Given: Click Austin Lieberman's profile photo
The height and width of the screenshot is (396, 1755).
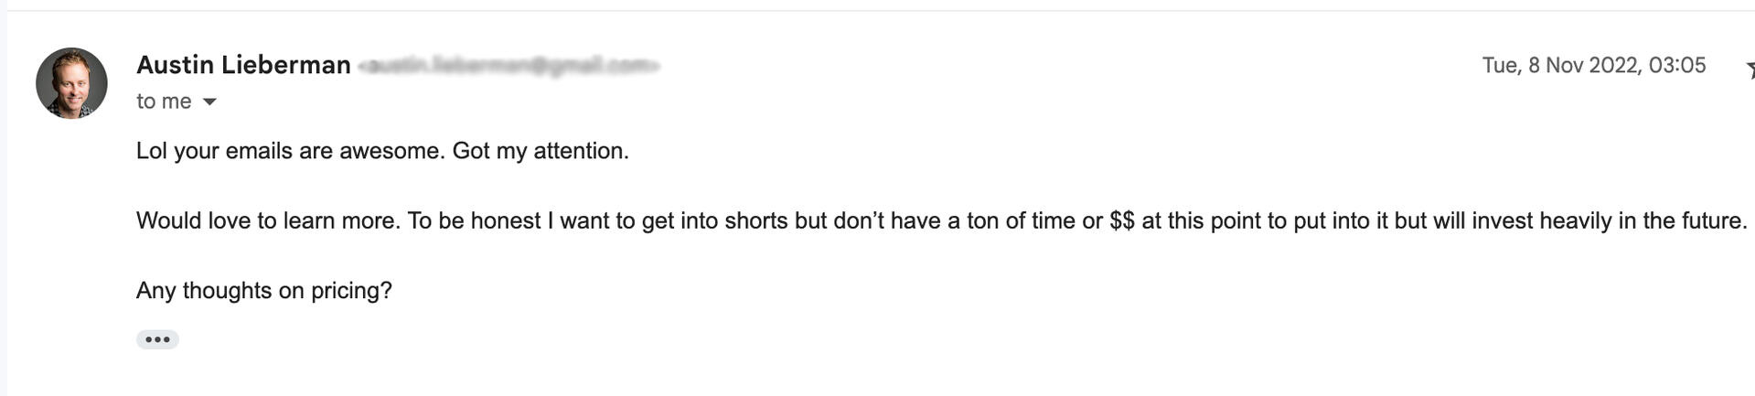Looking at the screenshot, I should click(x=71, y=83).
